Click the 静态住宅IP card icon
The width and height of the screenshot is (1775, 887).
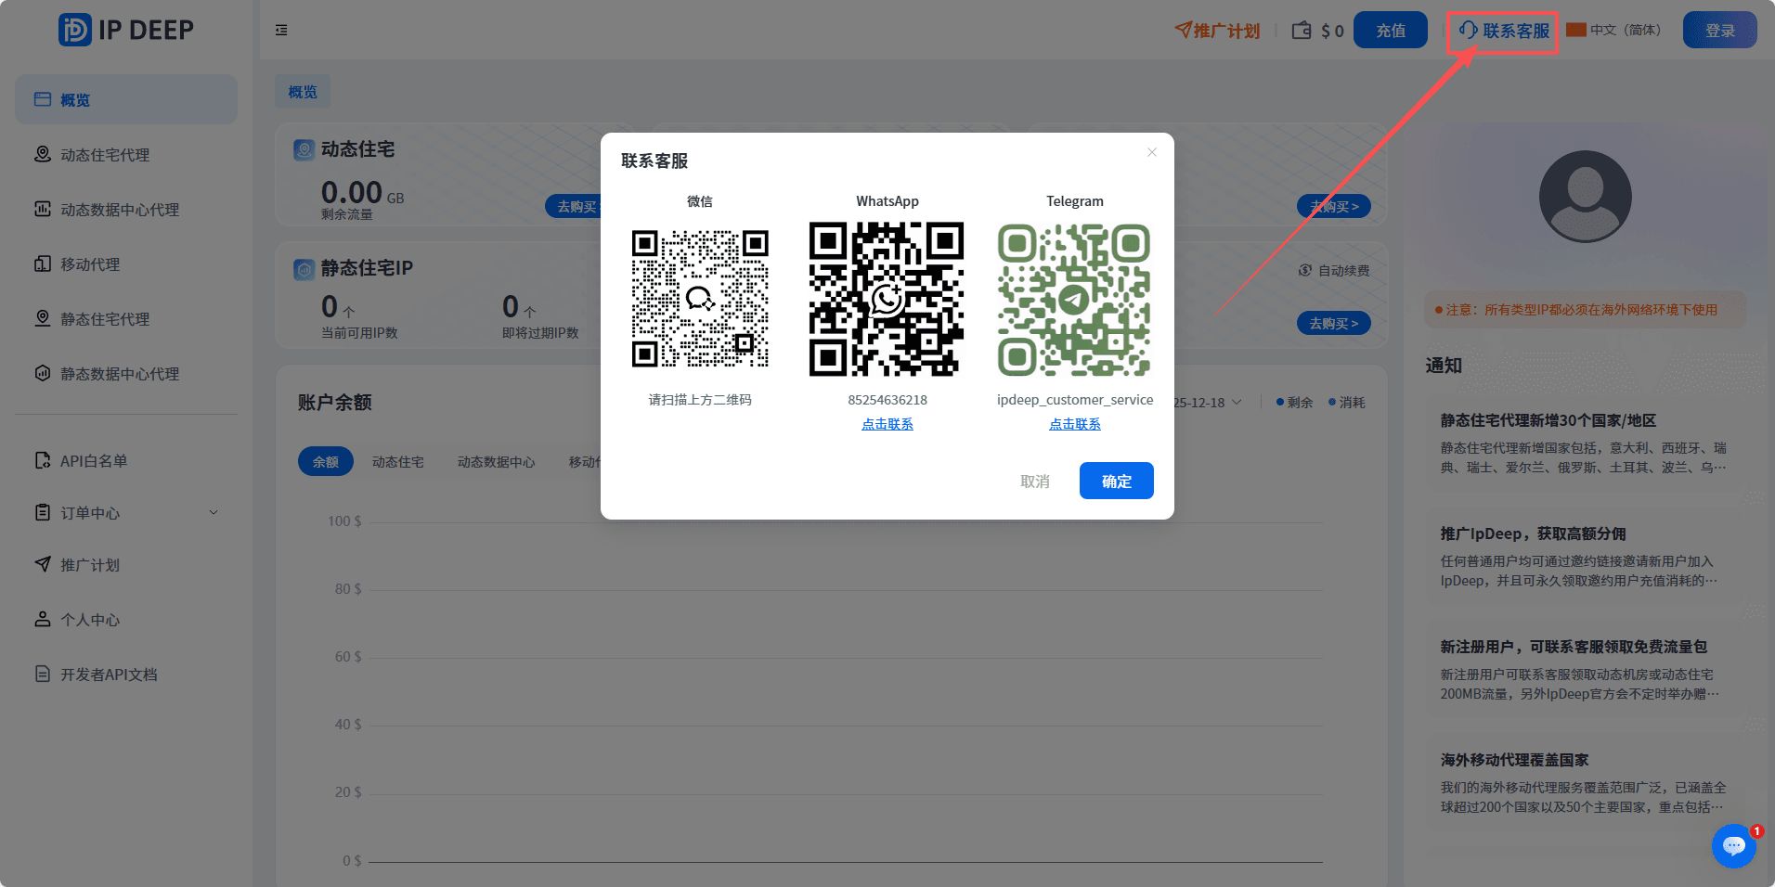pyautogui.click(x=304, y=269)
